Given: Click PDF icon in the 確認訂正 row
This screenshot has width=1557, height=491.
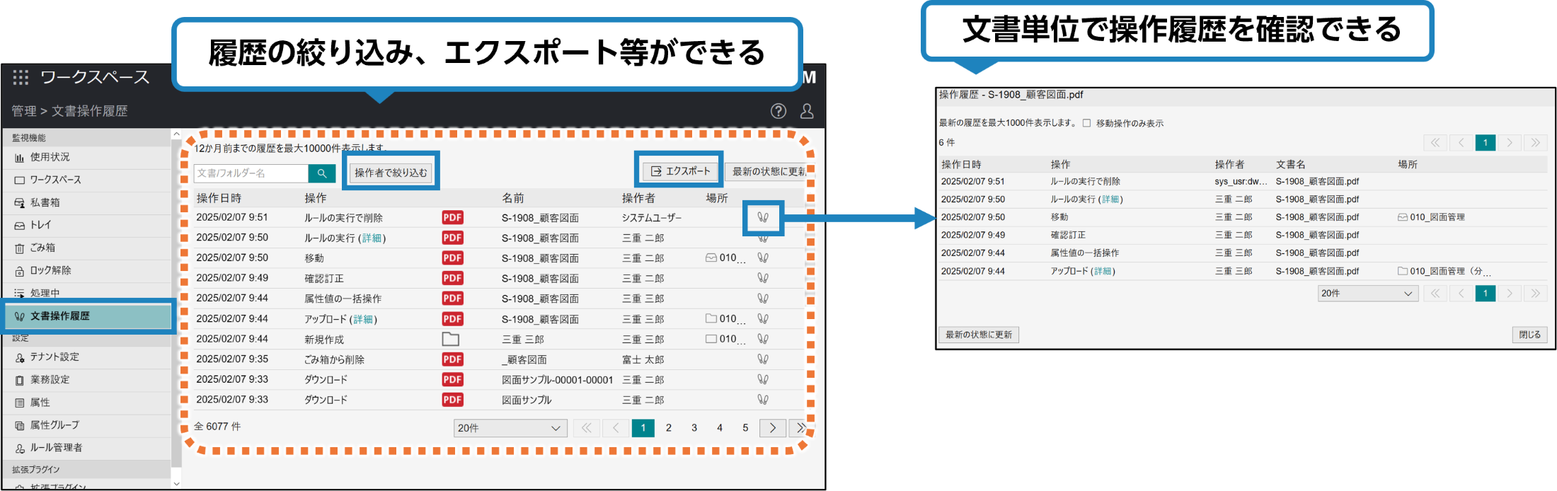Looking at the screenshot, I should [452, 278].
